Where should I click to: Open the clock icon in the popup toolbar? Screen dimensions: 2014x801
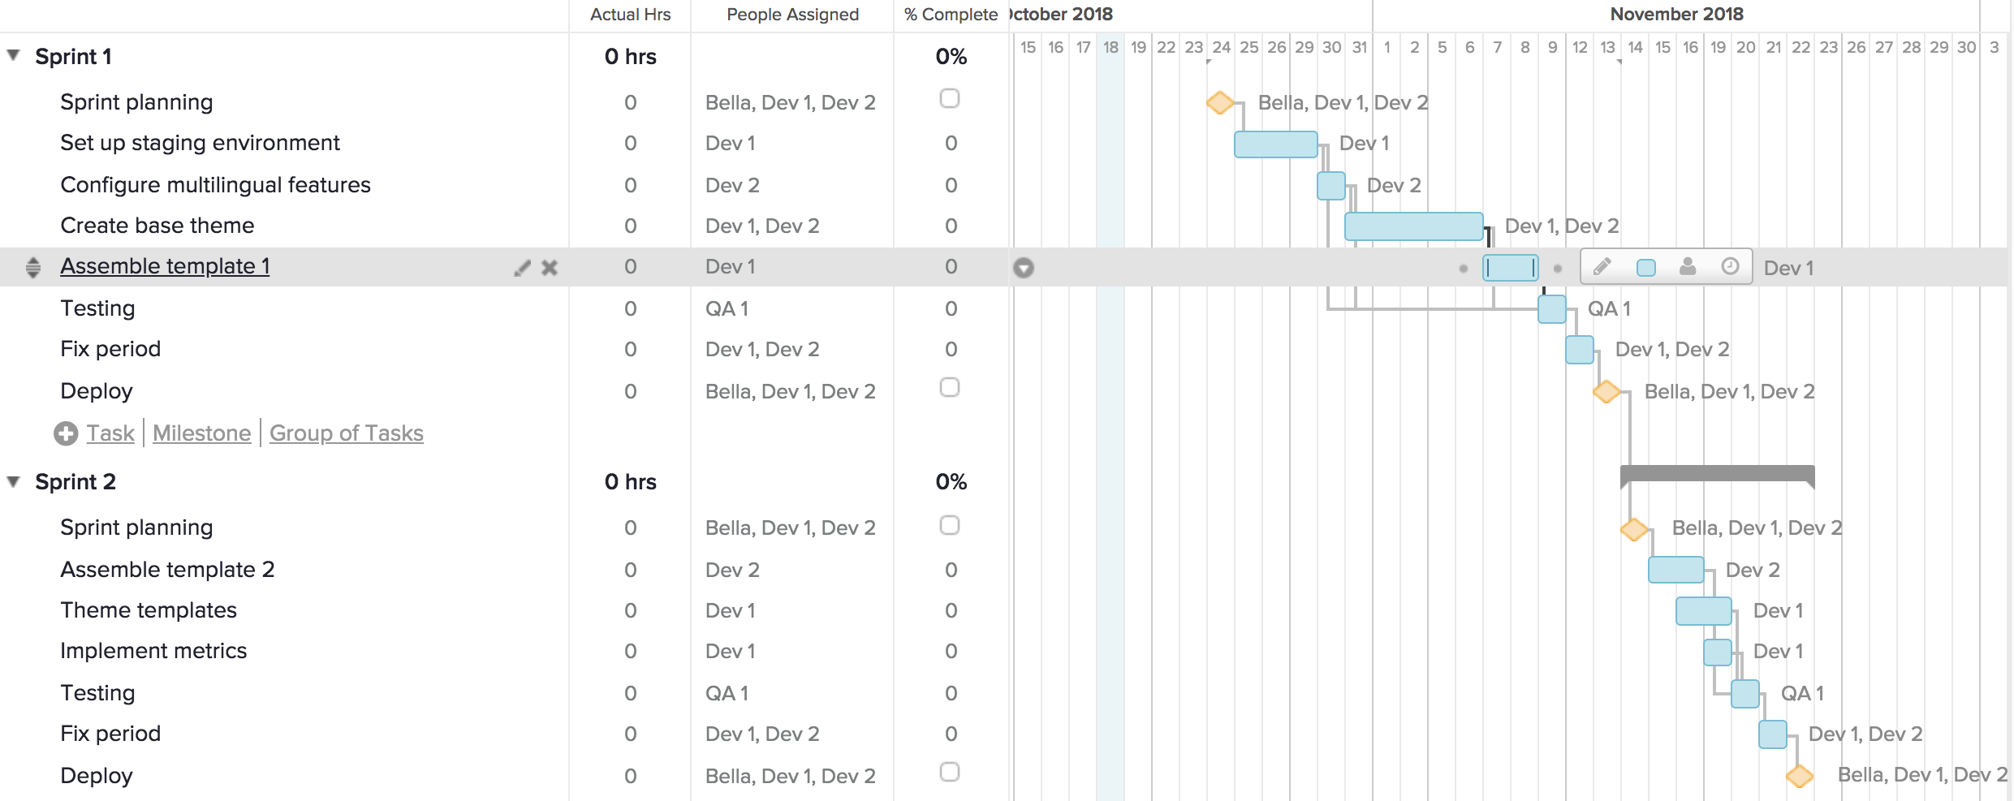coord(1730,266)
